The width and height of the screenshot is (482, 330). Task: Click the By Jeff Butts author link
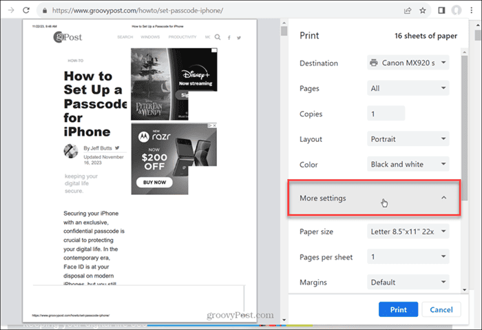click(x=98, y=148)
